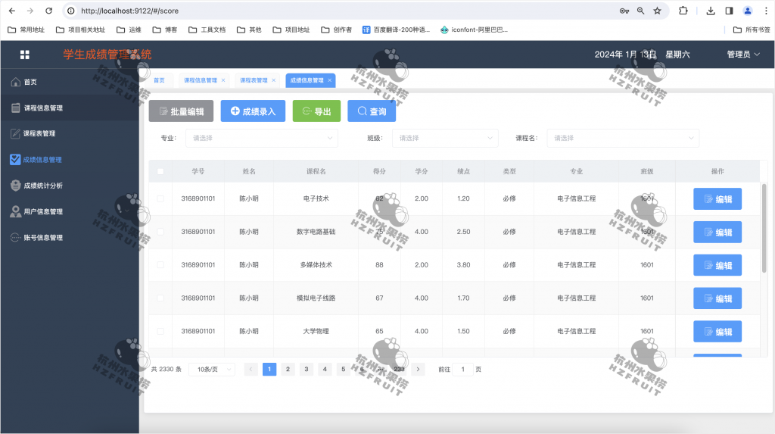The width and height of the screenshot is (775, 434).
Task: Open the browser profile avatar
Action: coord(748,11)
